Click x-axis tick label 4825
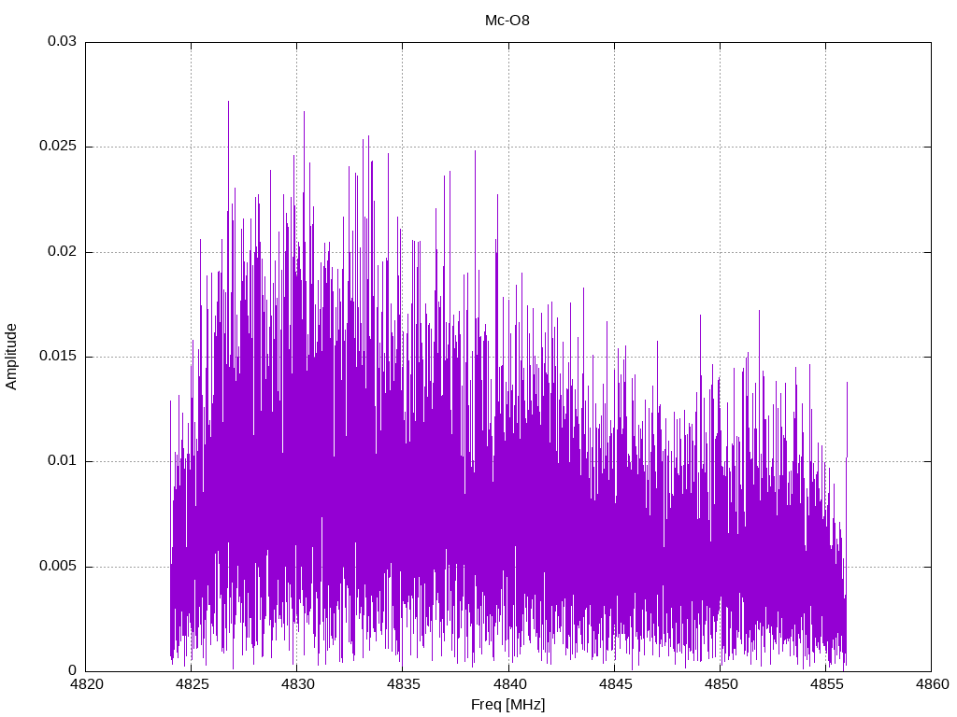The image size is (957, 717). (192, 684)
